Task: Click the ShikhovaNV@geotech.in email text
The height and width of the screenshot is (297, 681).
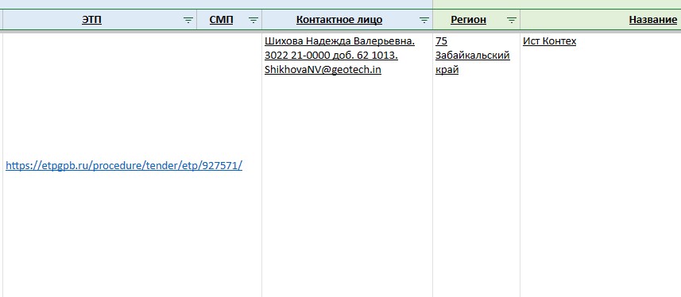Action: click(x=323, y=70)
